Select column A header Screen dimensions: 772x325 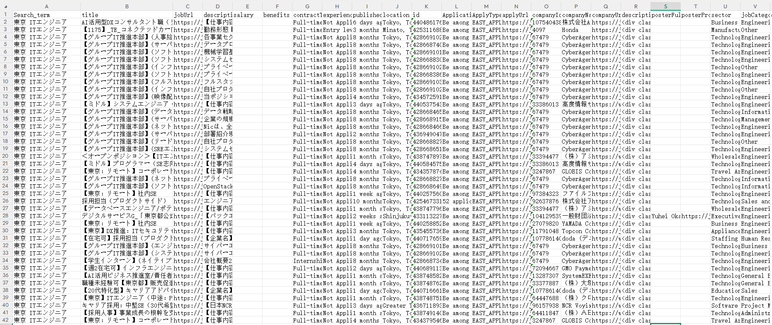(x=46, y=6)
